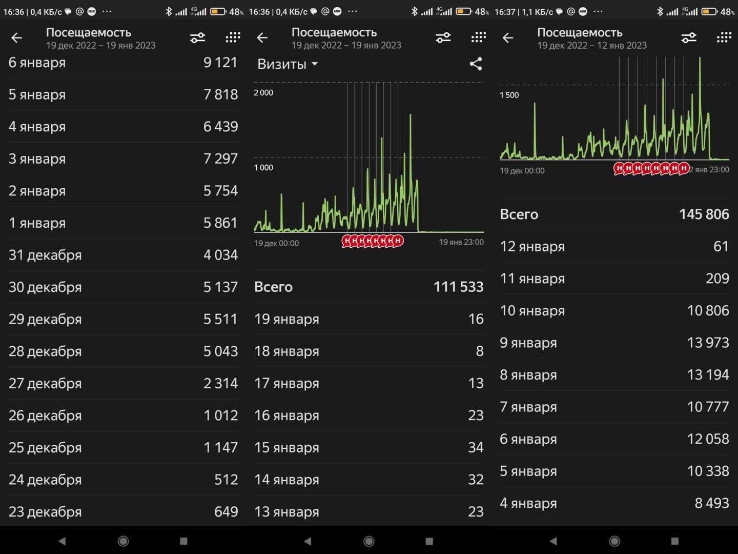Open filter settings icon in the middle screen

(443, 38)
